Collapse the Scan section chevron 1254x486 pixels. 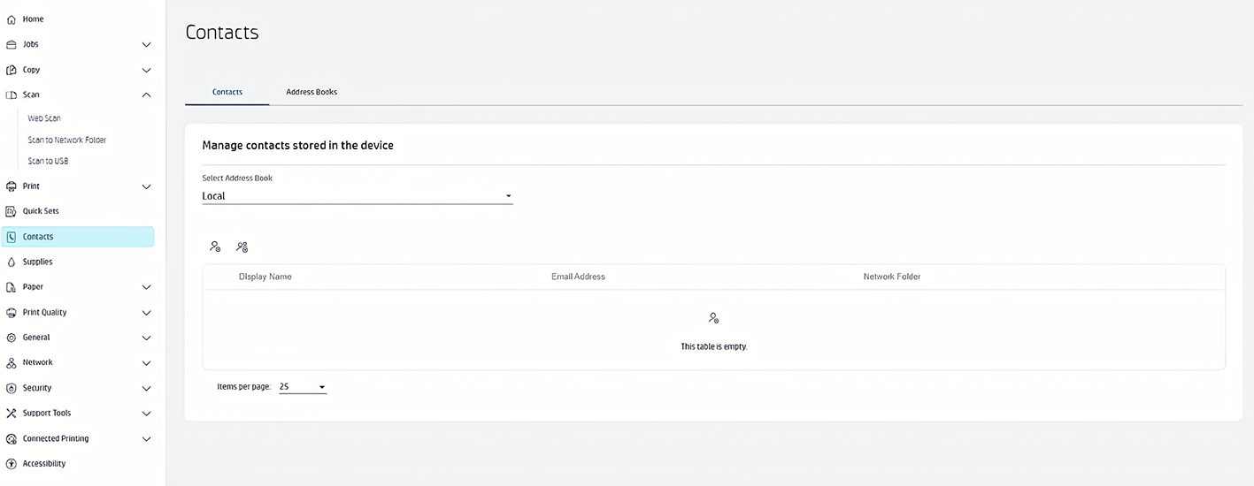click(x=147, y=95)
